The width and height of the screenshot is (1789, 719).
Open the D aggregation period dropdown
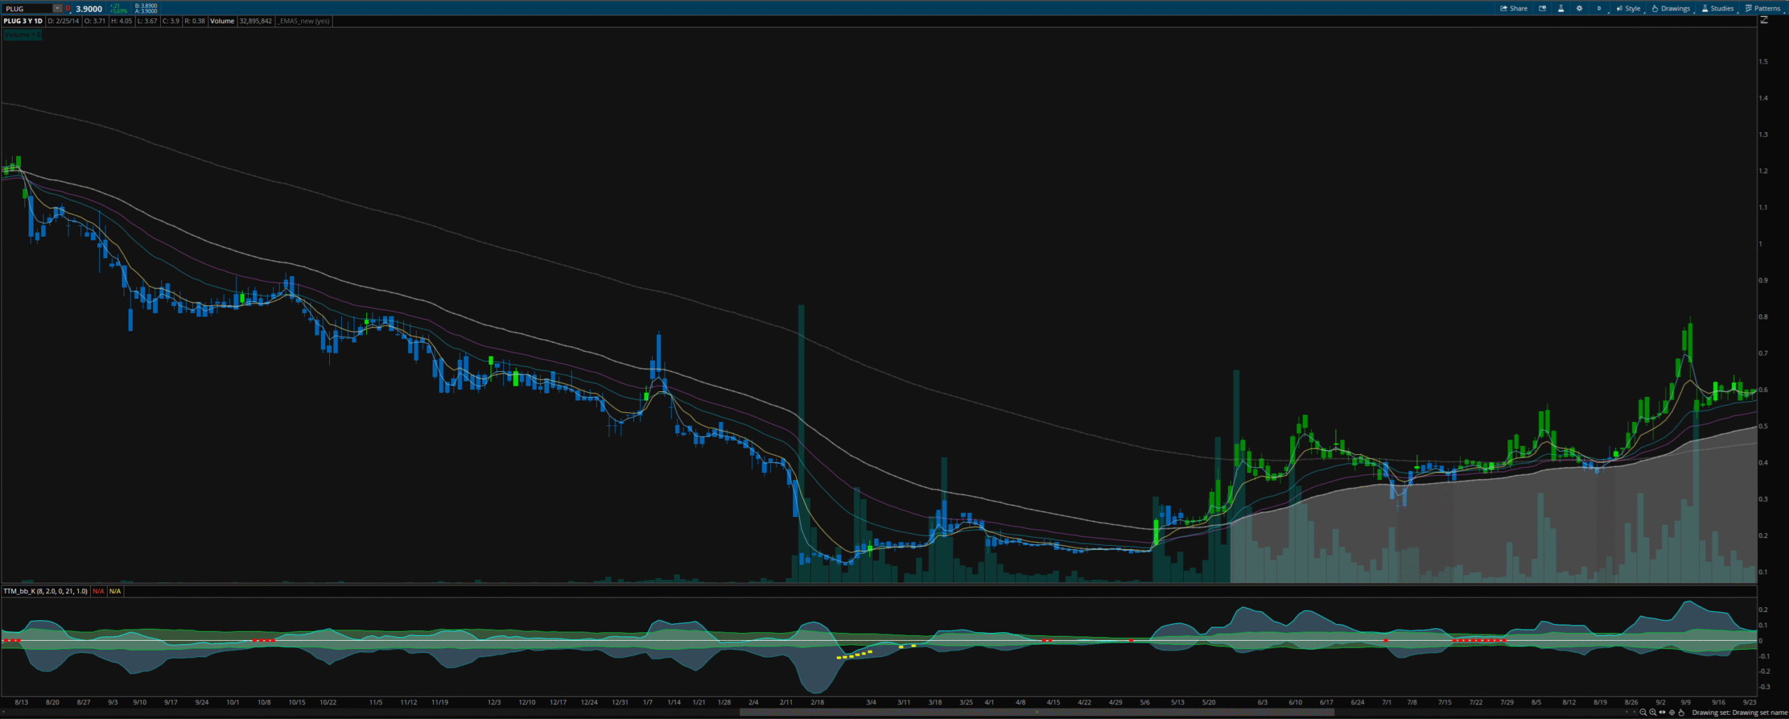point(1599,8)
